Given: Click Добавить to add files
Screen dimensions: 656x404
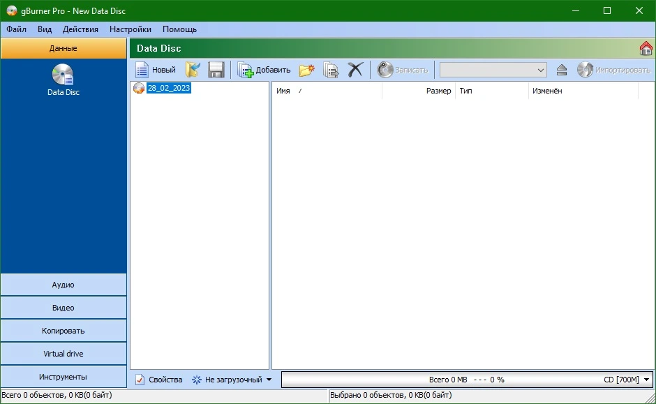Looking at the screenshot, I should [x=264, y=70].
